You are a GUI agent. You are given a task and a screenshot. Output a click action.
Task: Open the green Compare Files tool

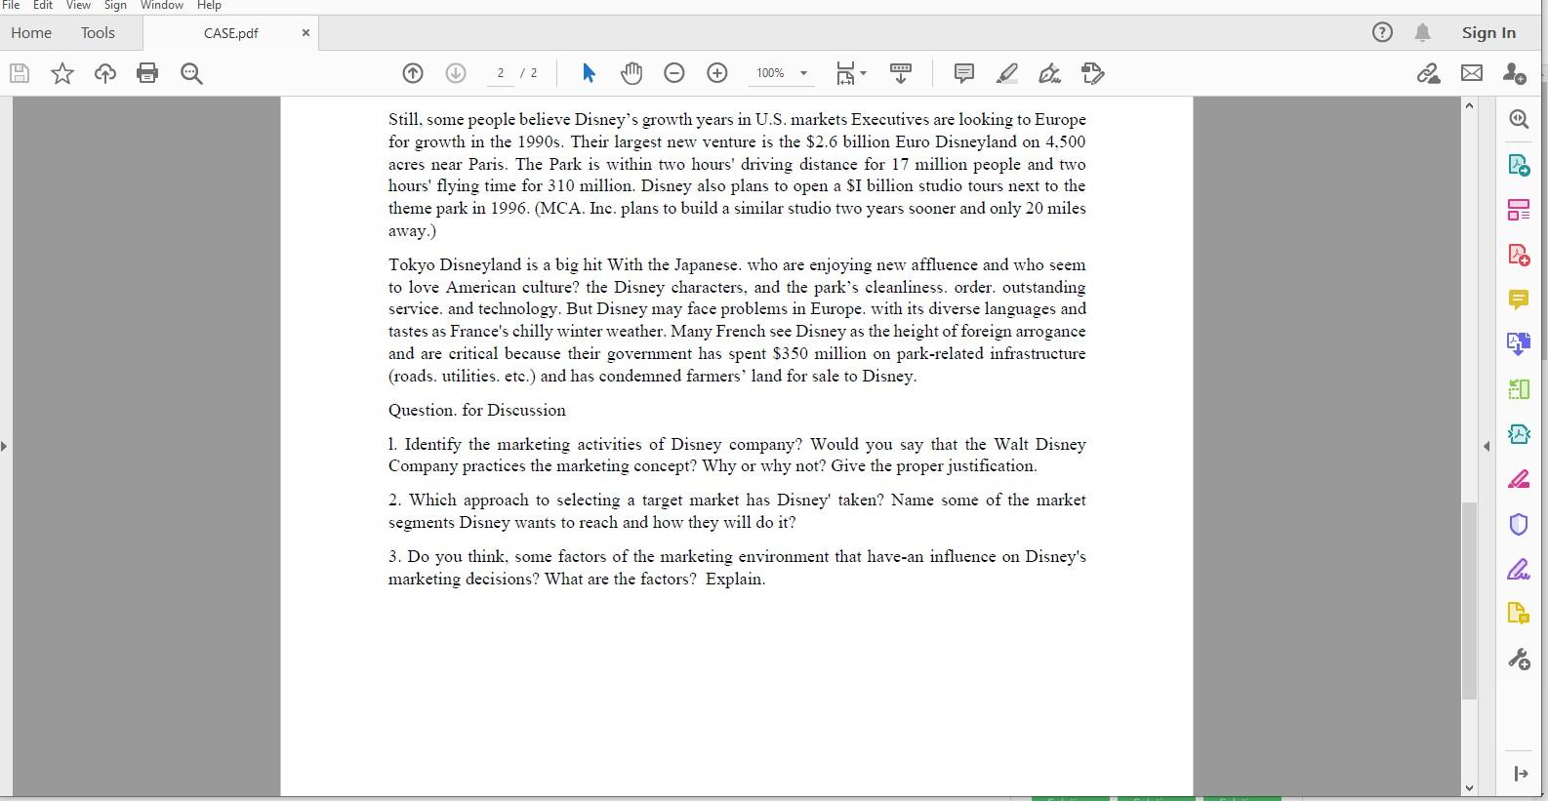1519,389
